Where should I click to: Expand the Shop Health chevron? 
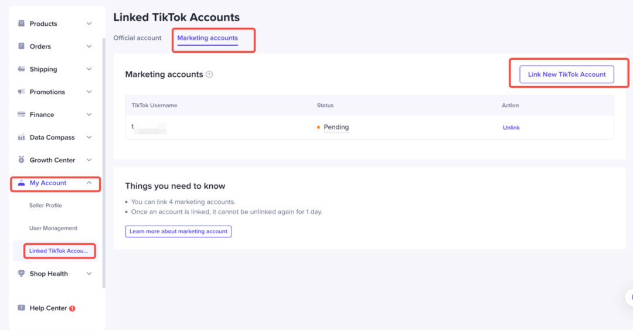(89, 274)
